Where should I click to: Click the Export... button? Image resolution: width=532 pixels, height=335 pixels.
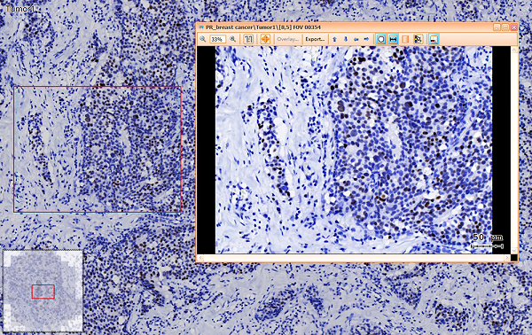[315, 39]
